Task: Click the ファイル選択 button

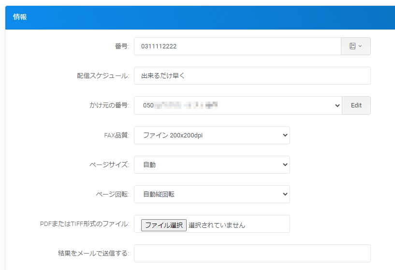Action: tap(164, 225)
